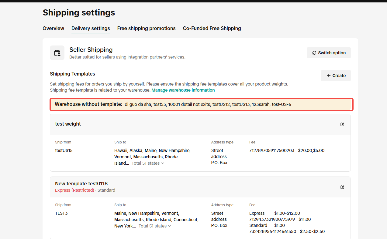
Task: Expand Total 51 states for New template test0118
Action: tap(155, 226)
